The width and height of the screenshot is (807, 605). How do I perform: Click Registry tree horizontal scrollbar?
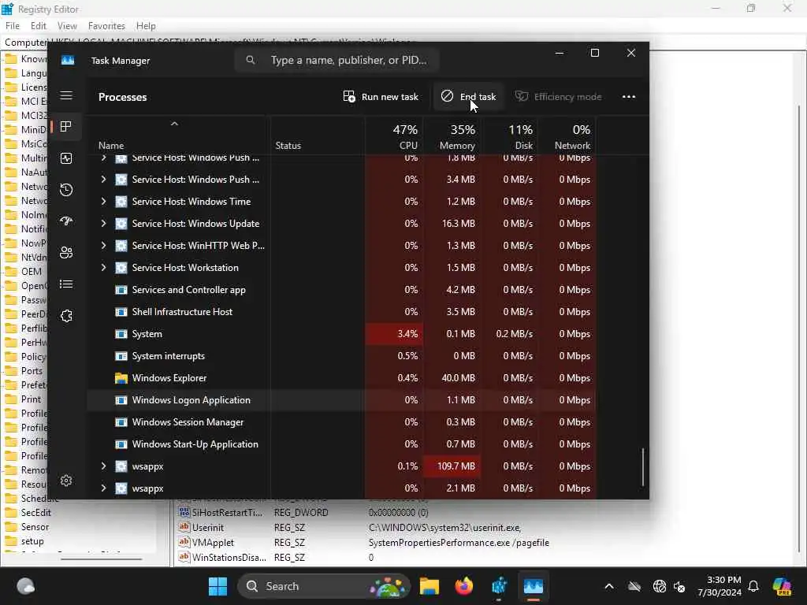point(101,559)
